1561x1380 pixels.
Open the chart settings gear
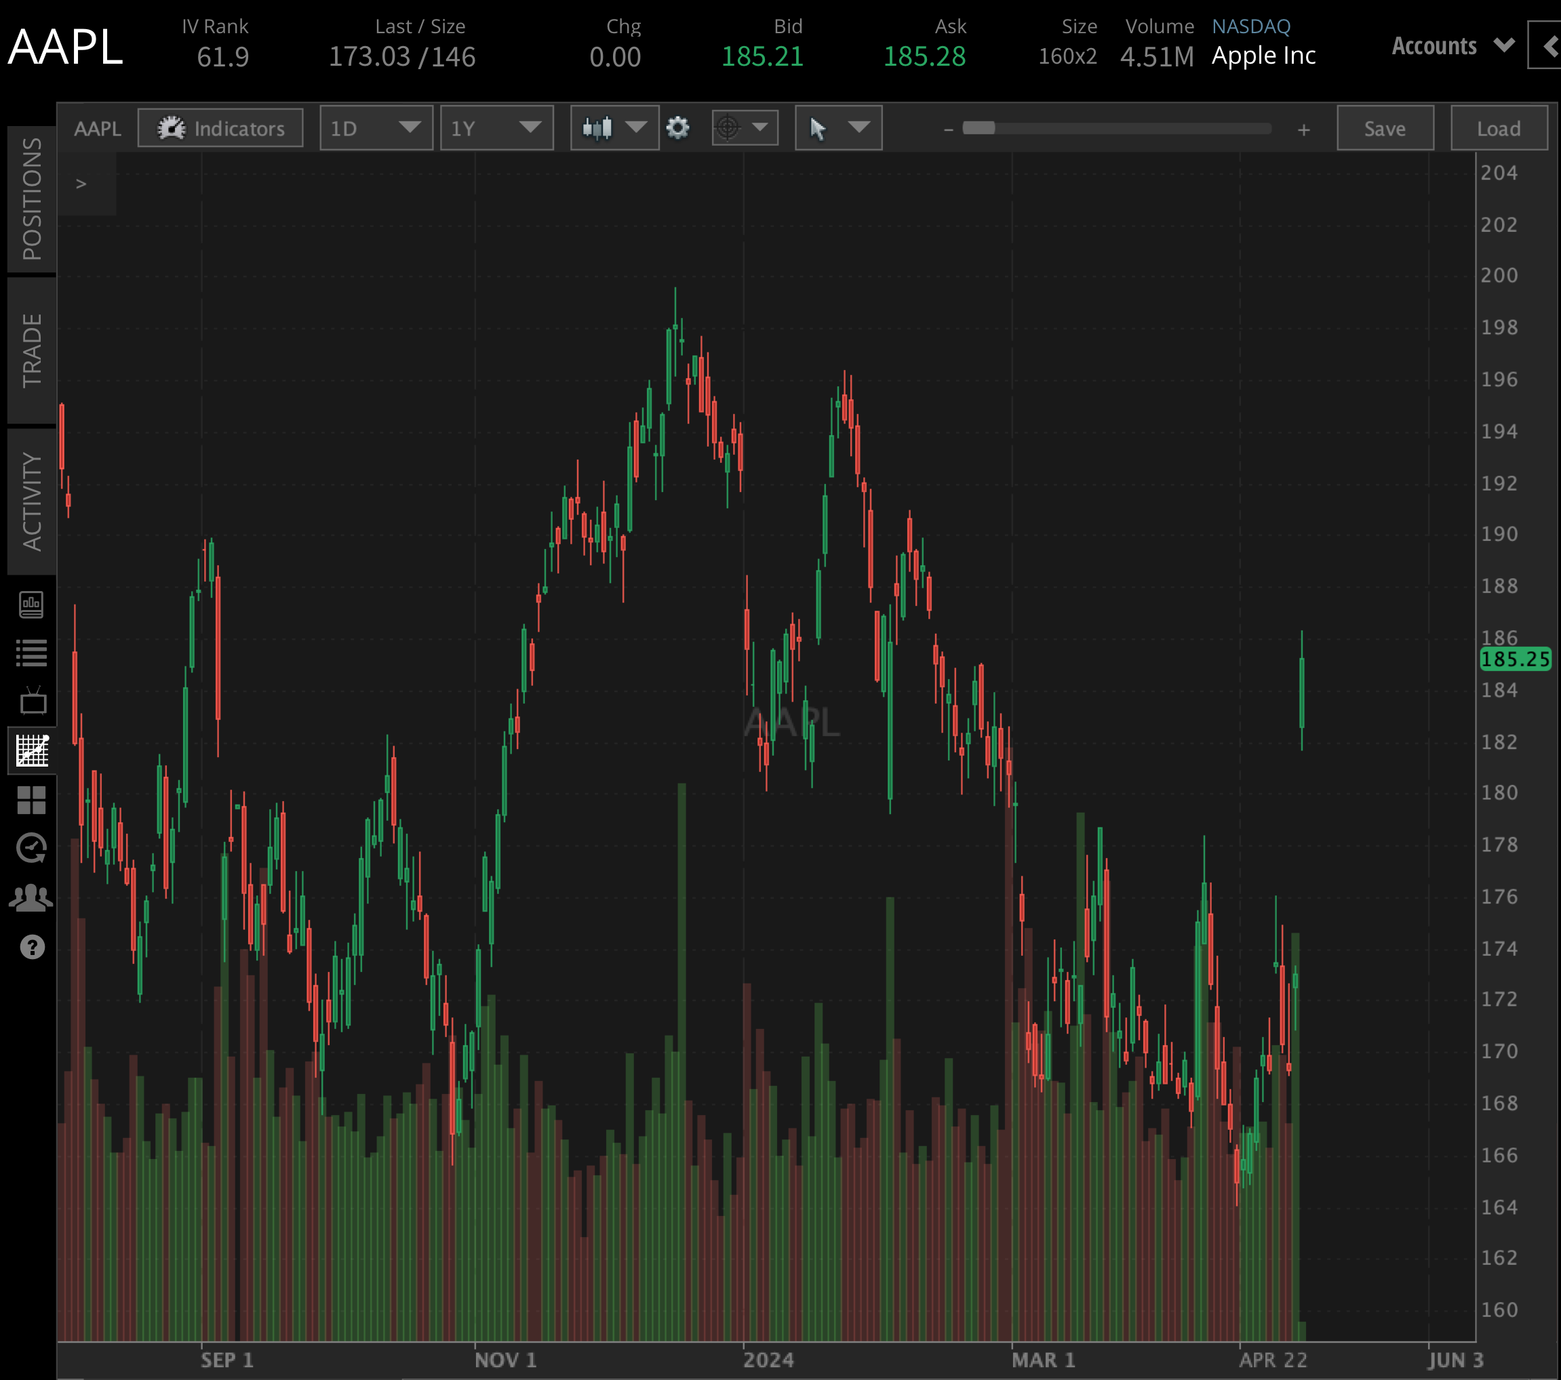click(678, 127)
